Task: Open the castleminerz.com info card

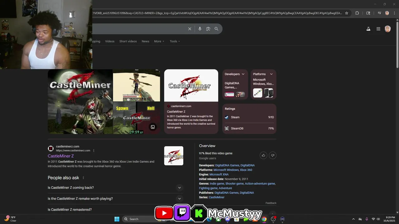Action: point(191,101)
